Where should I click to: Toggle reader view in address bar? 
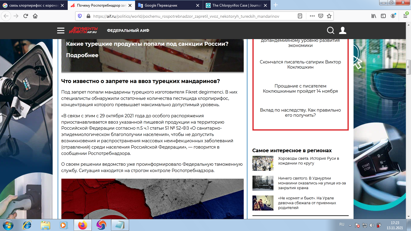(x=300, y=16)
